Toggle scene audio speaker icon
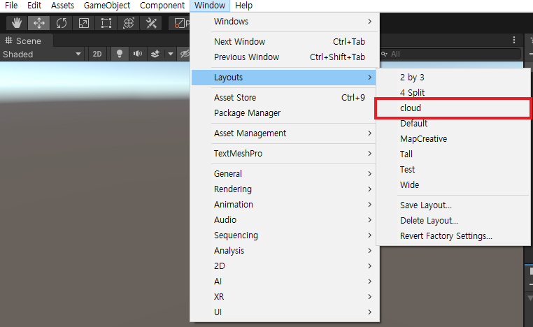This screenshot has width=533, height=327. [x=138, y=54]
